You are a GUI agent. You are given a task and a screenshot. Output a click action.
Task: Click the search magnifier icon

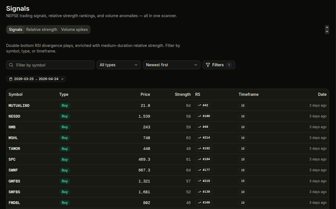(x=11, y=65)
